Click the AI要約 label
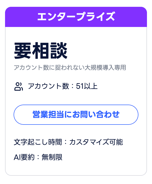Viewport: 152px width, 184px height. pos(24,157)
